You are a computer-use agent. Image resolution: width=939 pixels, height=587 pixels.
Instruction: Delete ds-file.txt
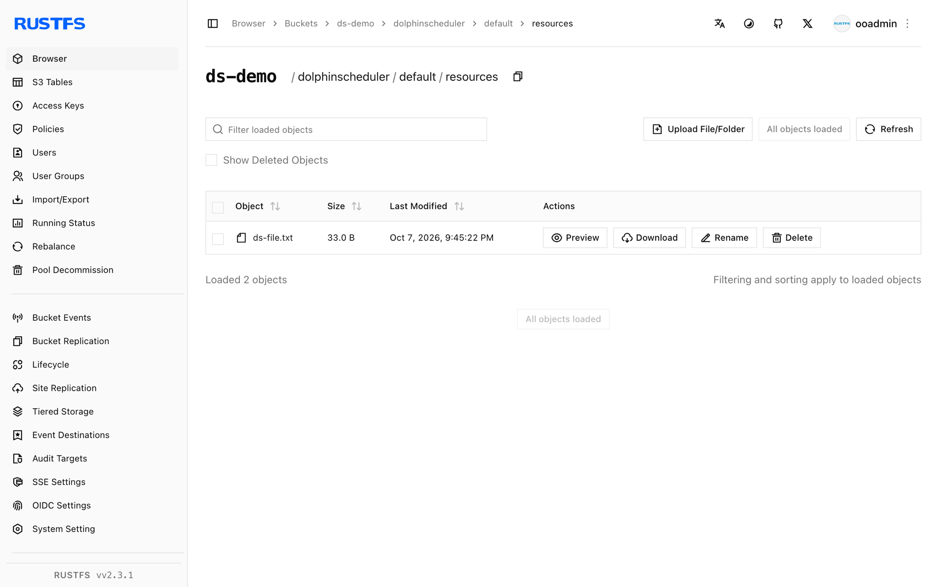click(x=792, y=238)
